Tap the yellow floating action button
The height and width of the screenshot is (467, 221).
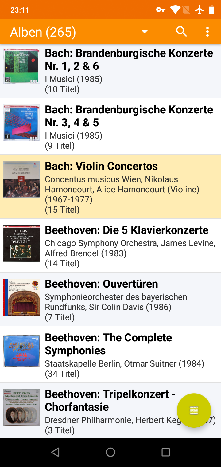click(x=194, y=410)
